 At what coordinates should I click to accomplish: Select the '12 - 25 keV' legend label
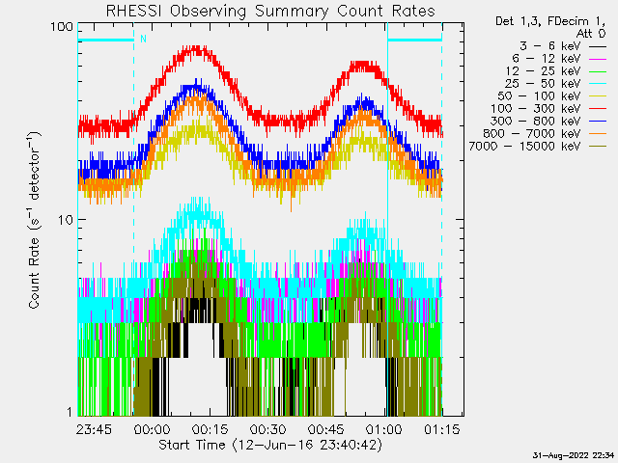coord(543,71)
